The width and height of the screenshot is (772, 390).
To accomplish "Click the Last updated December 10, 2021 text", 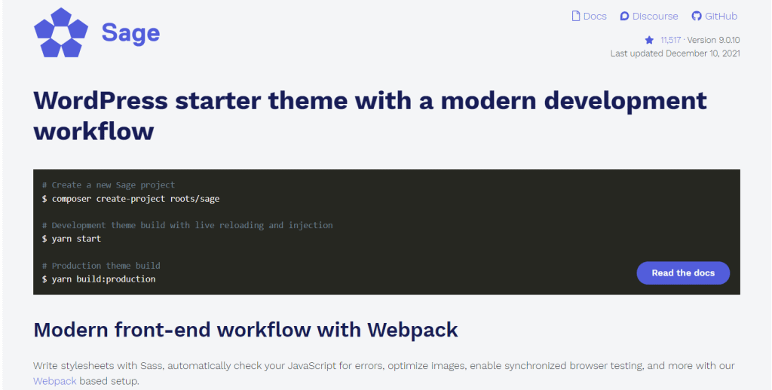I will (675, 53).
